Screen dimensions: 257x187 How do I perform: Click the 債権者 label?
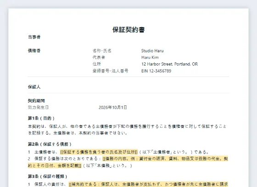point(34,50)
